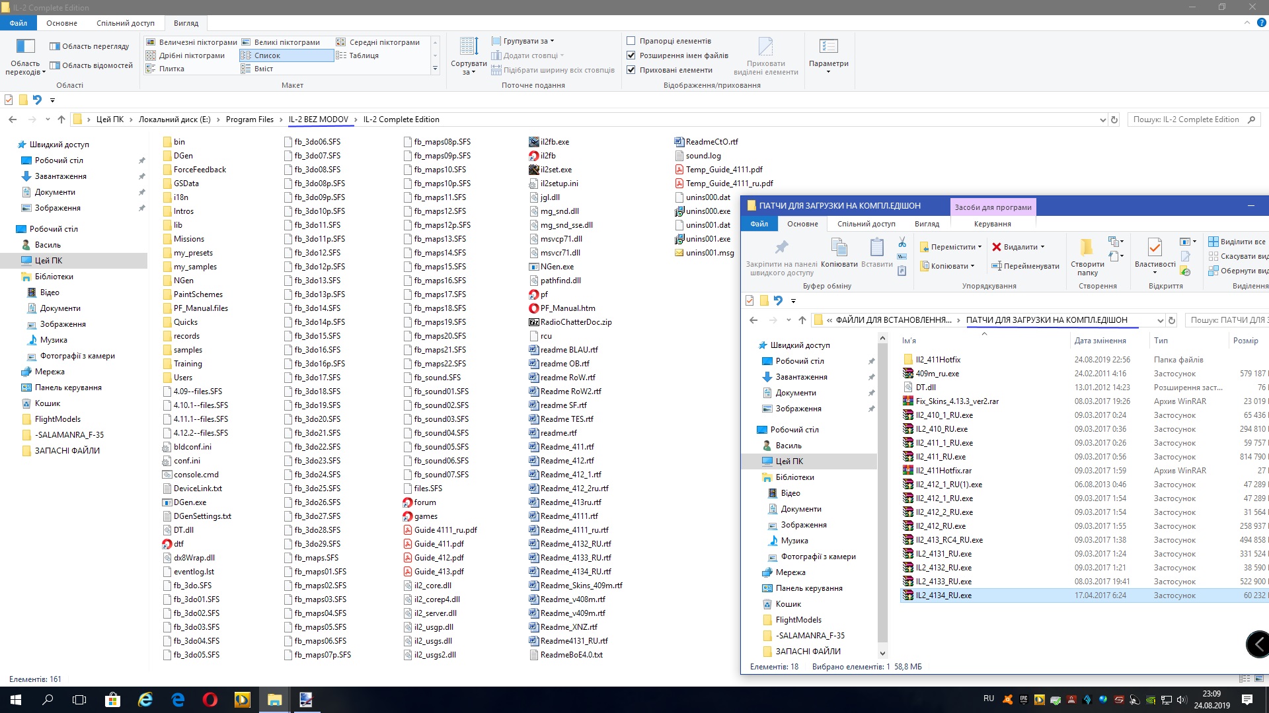1269x713 pixels.
Task: Enable the Прапорці елементів checkbox
Action: click(631, 41)
